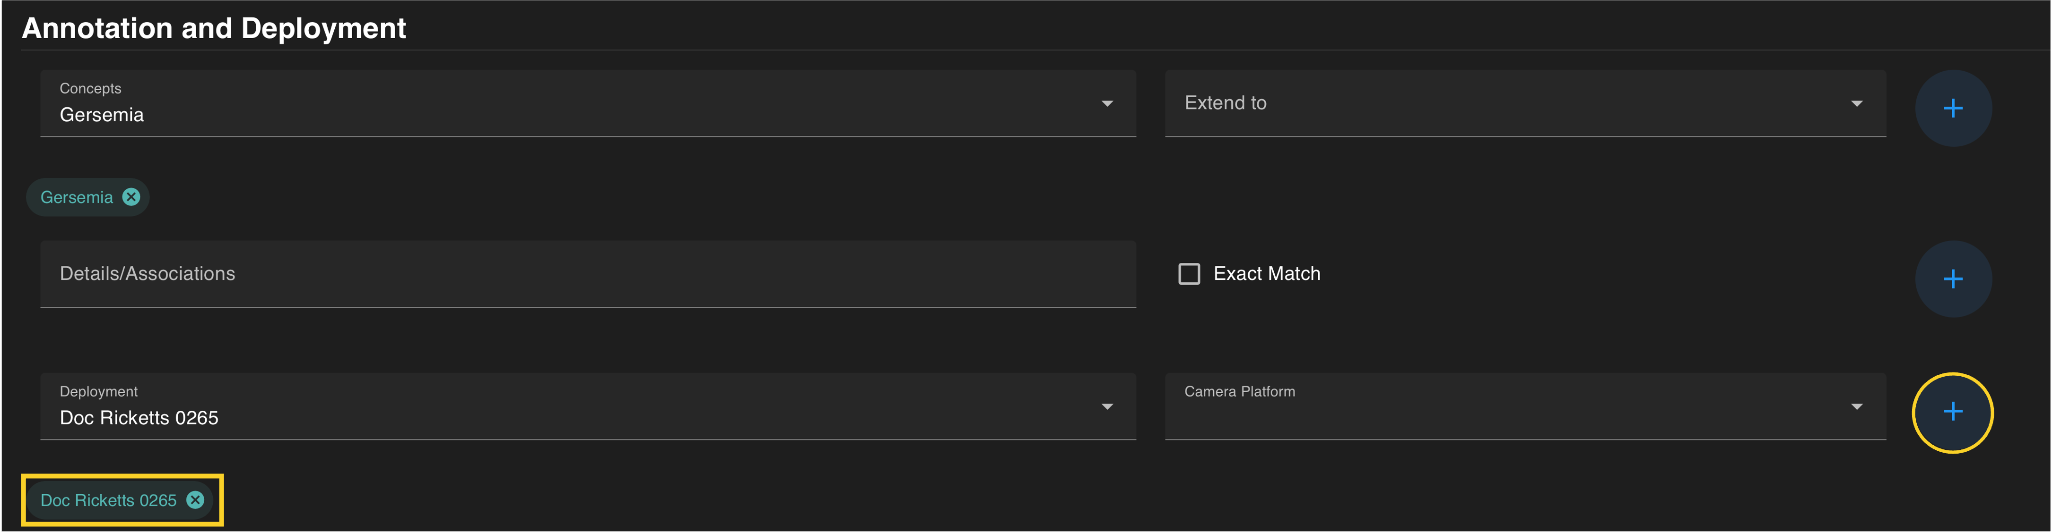Click the Annotation and Deployment heading
Screen dimensions: 2052x532
click(214, 29)
